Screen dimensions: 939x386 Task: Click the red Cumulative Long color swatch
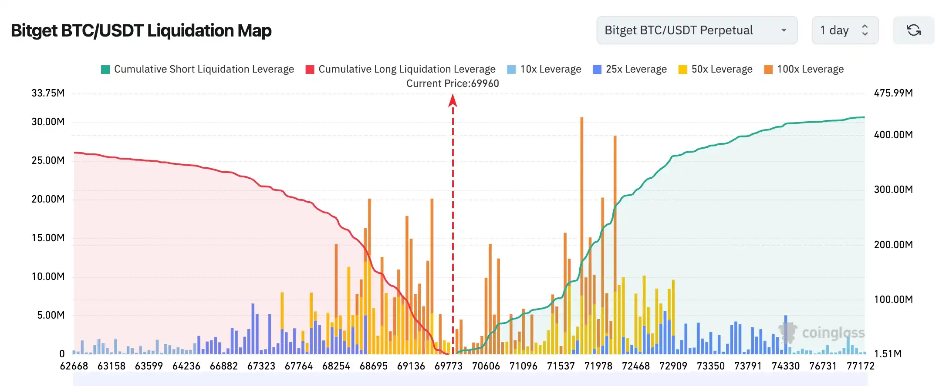310,70
